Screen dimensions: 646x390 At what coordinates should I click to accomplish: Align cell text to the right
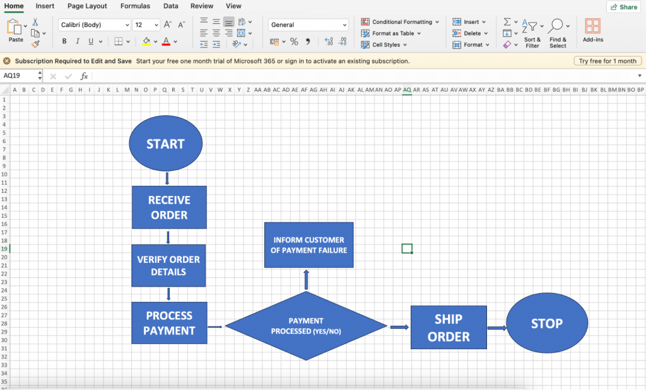[x=229, y=33]
